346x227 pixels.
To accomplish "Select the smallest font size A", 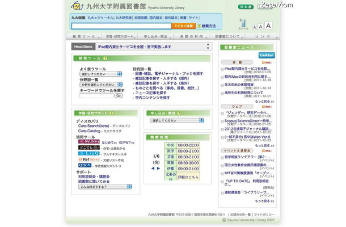I will 255,27.
